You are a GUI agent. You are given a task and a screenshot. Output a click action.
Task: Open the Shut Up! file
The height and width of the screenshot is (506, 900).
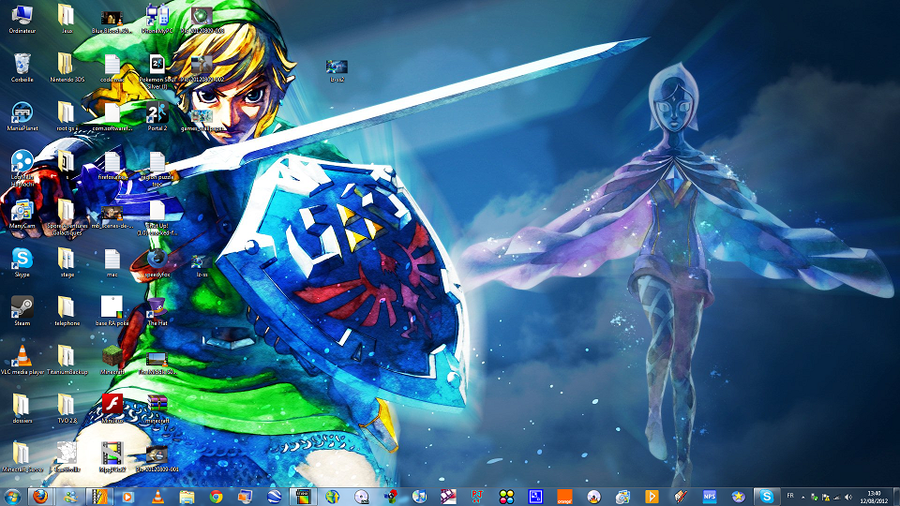[157, 216]
